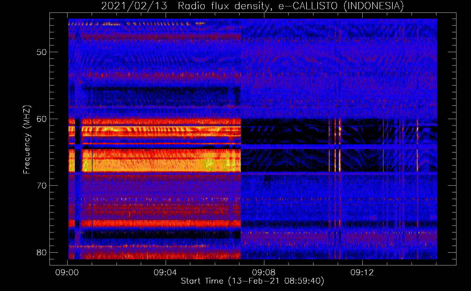Viewport: 471px width, 291px height.
Task: Click the 'Frequency (MHZ)' axis label
Action: [x=27, y=140]
